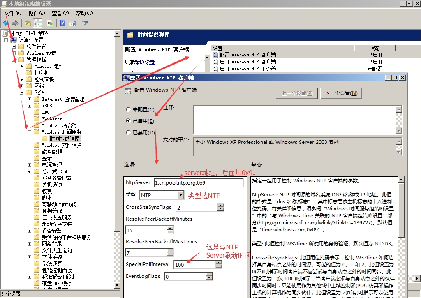Click the 上一个设置 button
Viewport: 421px width, 298px height.
coord(297,93)
